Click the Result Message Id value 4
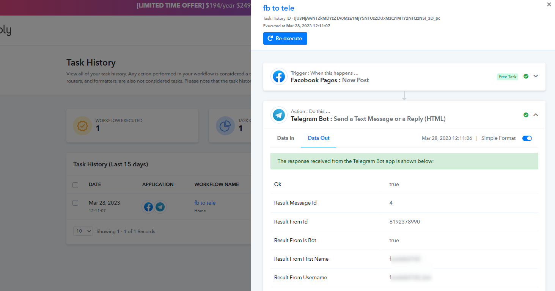 pyautogui.click(x=391, y=203)
